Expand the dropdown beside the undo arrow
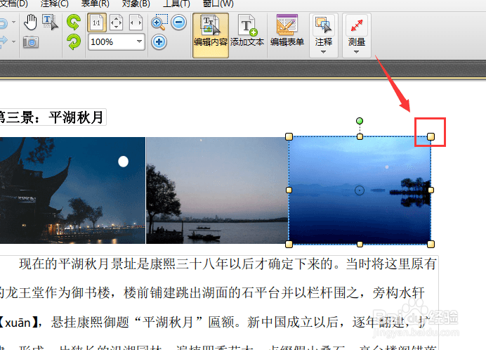Image resolution: width=486 pixels, height=350 pixels. (x=13, y=22)
